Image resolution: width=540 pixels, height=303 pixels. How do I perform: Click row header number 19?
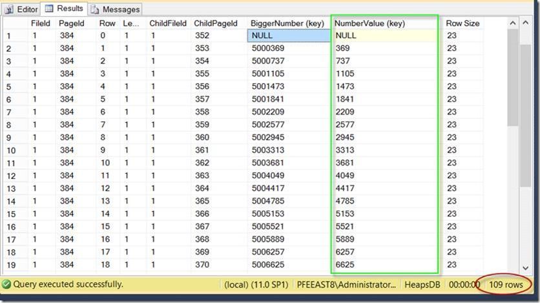[15, 265]
